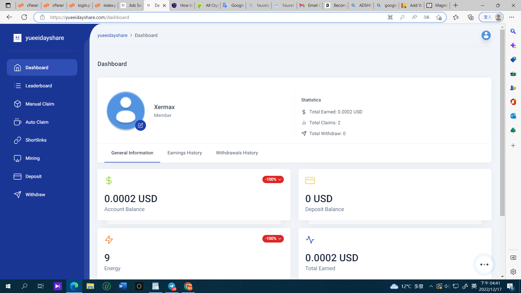This screenshot has height=293, width=521.
Task: Open the tab actions menu icon
Action: 8,5
